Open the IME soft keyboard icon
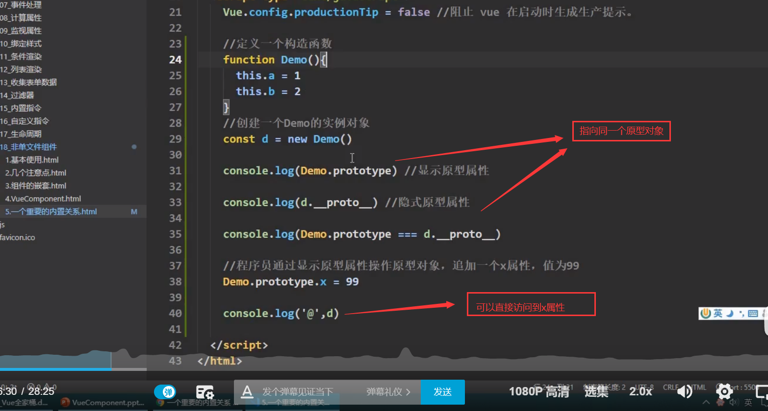768x411 pixels. (x=753, y=314)
